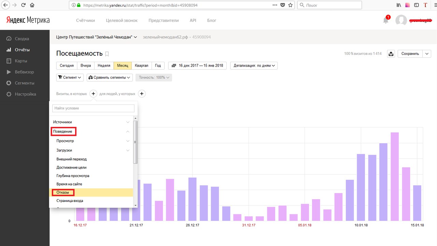This screenshot has height=246, width=437.
Task: Open Вебвизор in sidebar
Action: click(x=25, y=72)
